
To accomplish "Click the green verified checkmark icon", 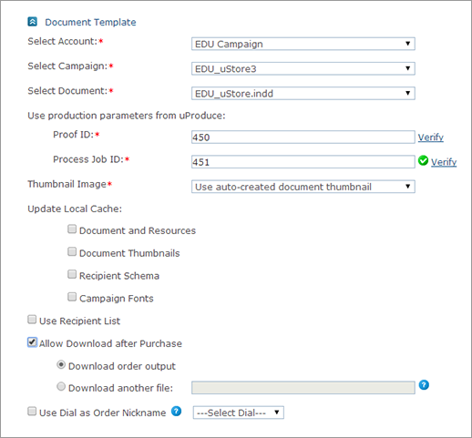I will (423, 160).
